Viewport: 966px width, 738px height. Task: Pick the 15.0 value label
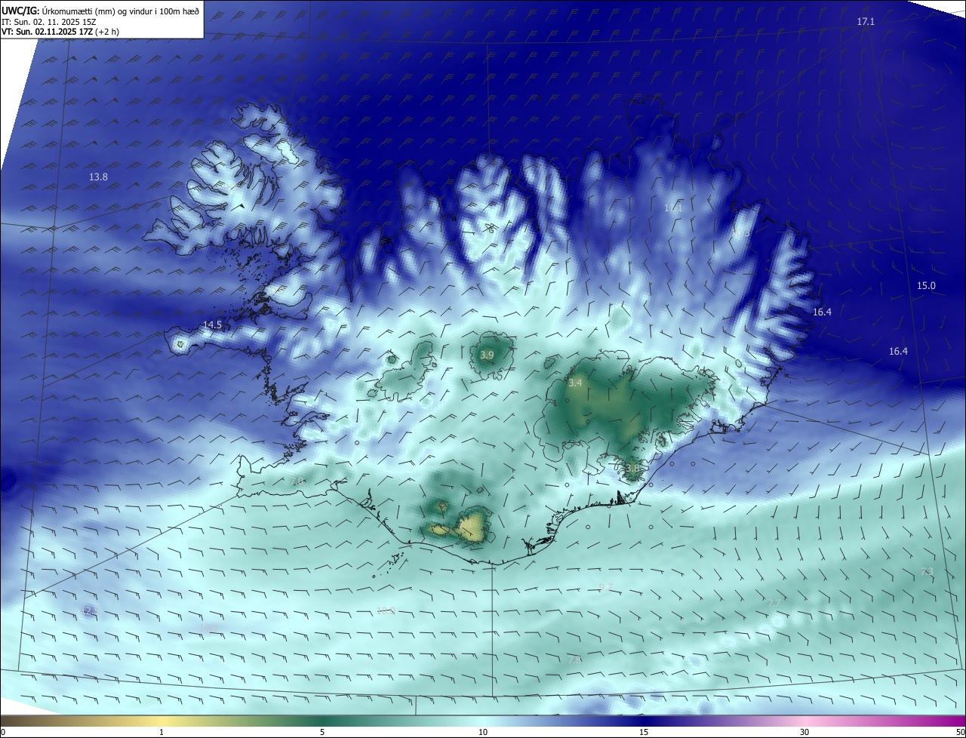926,285
